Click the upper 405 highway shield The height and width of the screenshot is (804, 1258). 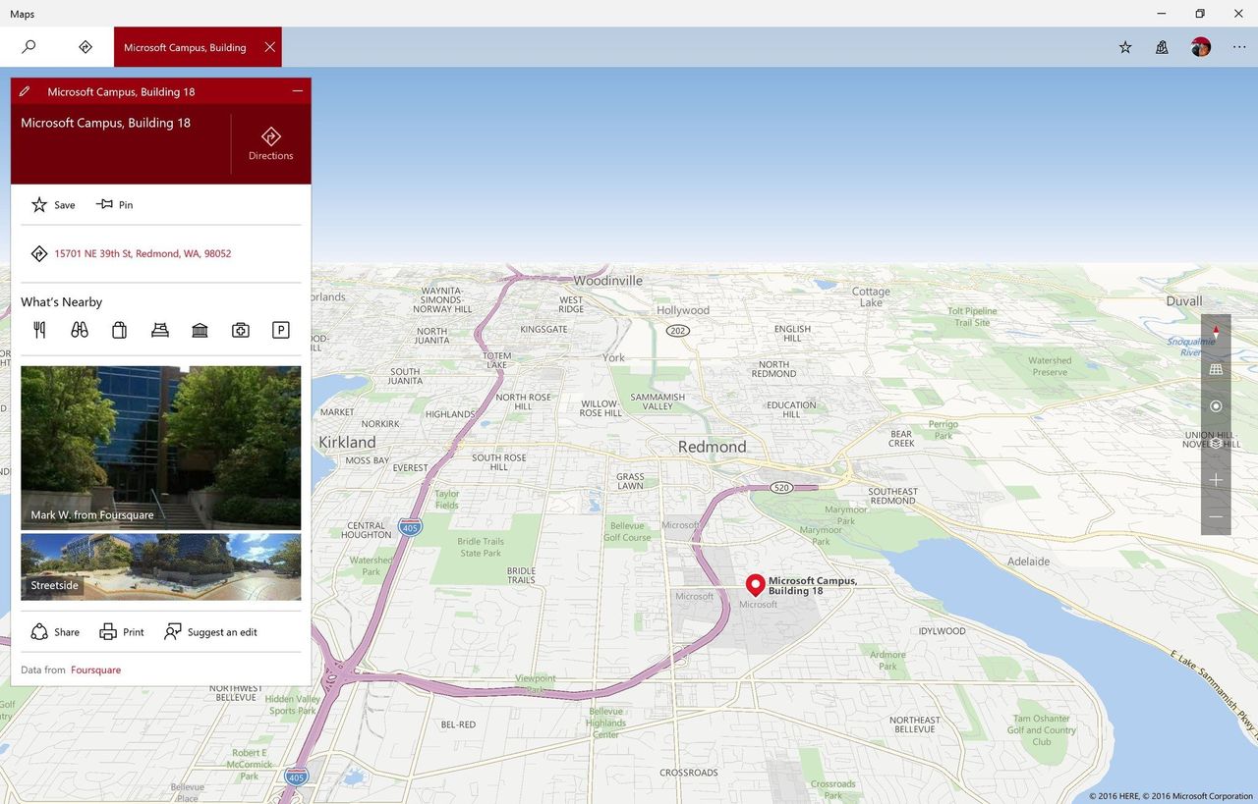[x=410, y=528]
